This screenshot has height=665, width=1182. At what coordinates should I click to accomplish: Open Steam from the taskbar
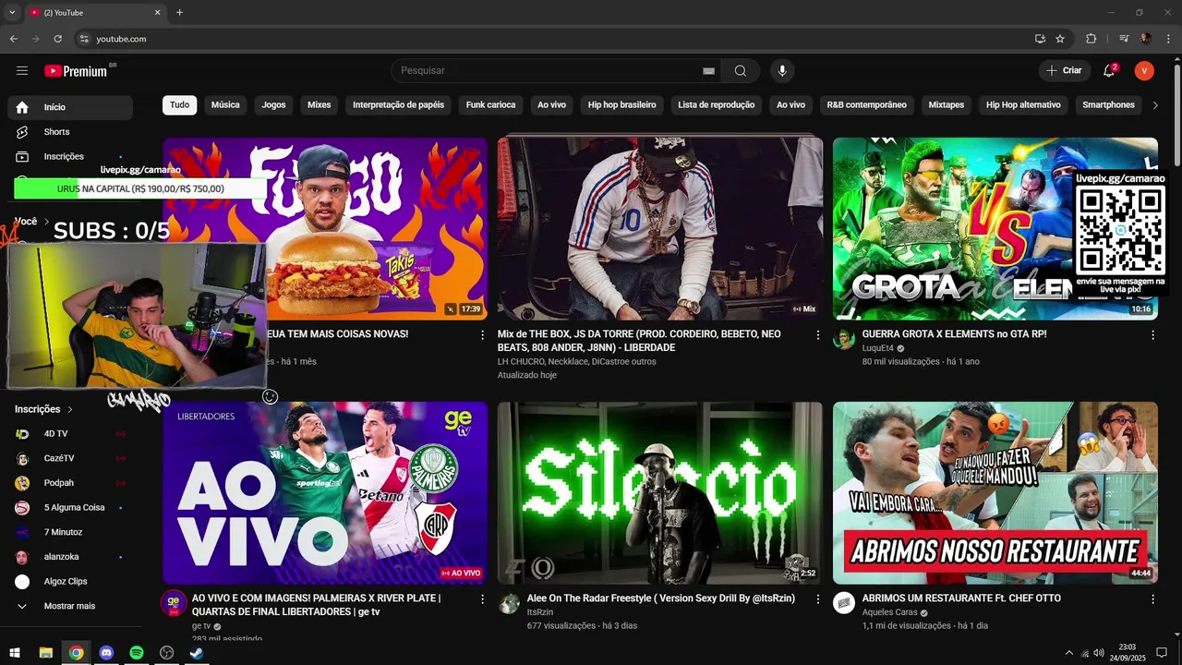point(197,653)
